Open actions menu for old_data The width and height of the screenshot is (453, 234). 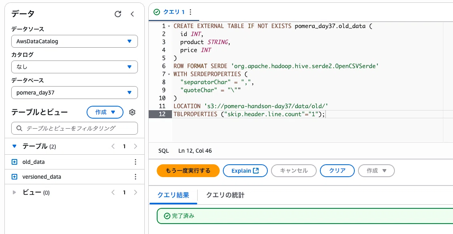point(135,162)
